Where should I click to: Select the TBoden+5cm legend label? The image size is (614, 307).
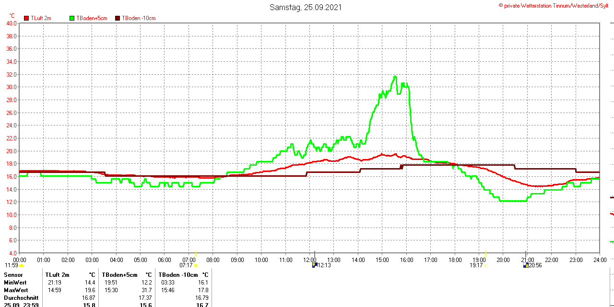pos(92,18)
